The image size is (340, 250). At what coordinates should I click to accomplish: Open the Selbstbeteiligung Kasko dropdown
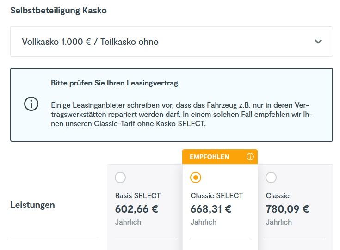171,42
